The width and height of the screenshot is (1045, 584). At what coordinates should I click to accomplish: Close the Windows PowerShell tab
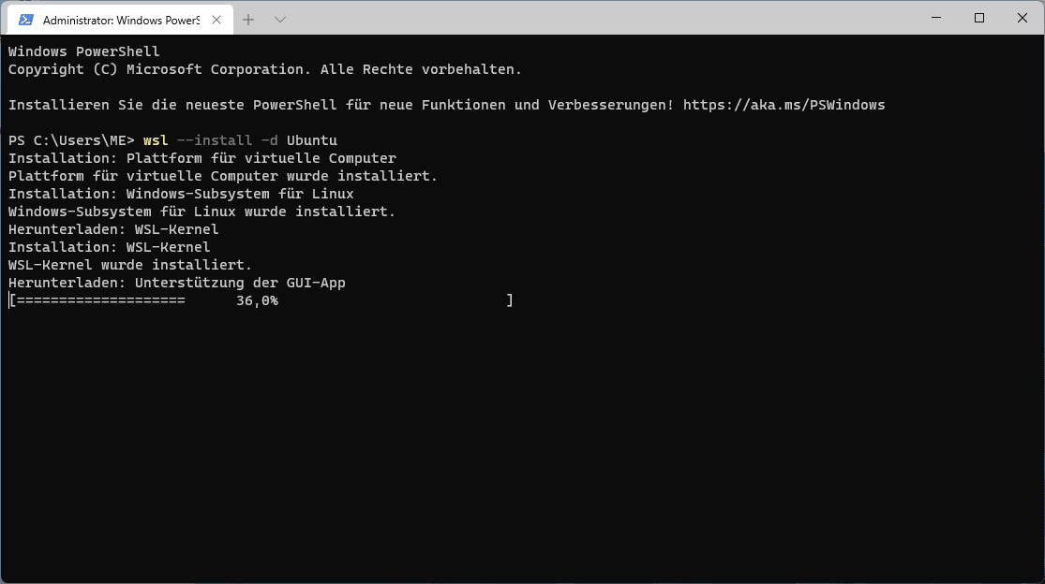tap(216, 20)
